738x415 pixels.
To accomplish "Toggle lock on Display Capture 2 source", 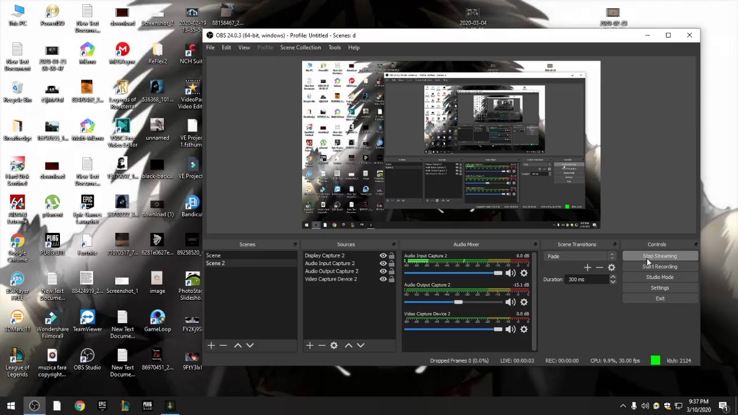I will (391, 256).
